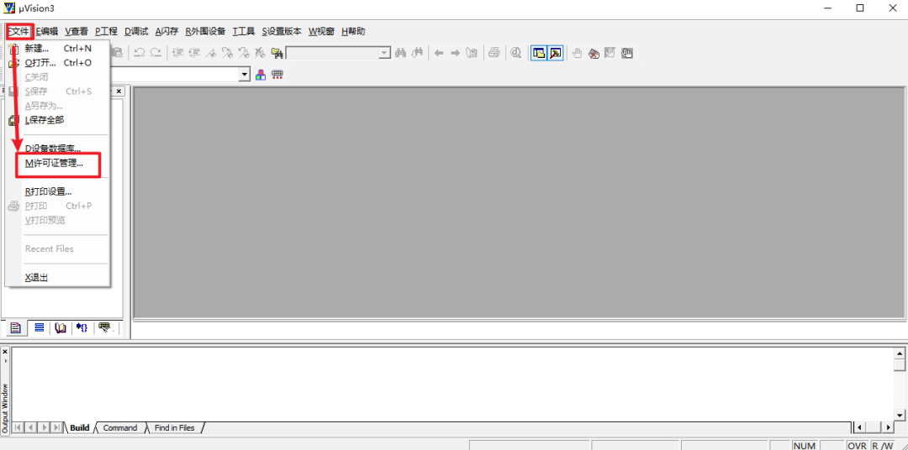The width and height of the screenshot is (908, 450).
Task: Select the Templates tab in project panel
Action: click(x=105, y=328)
